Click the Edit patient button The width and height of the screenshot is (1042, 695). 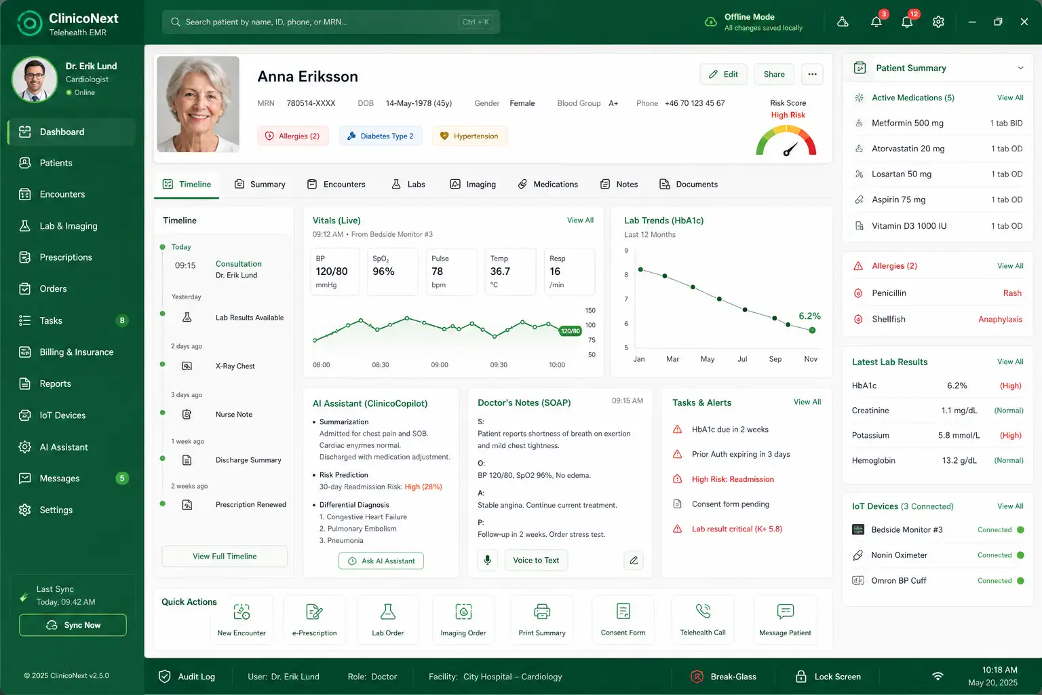[x=723, y=74]
